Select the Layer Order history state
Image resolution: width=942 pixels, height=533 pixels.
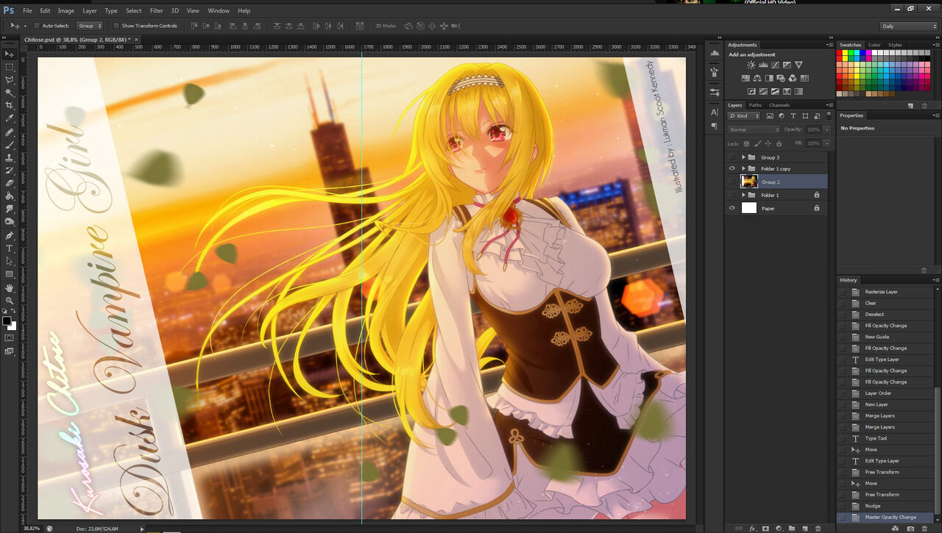[x=887, y=393]
